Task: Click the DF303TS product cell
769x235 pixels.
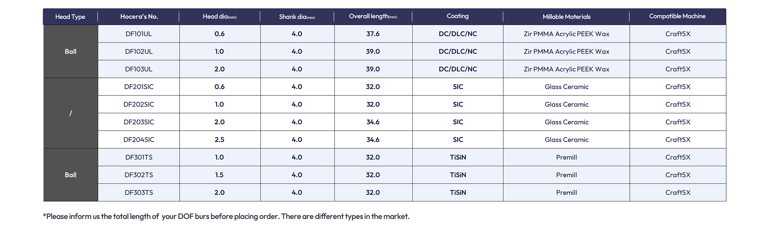Action: click(139, 192)
